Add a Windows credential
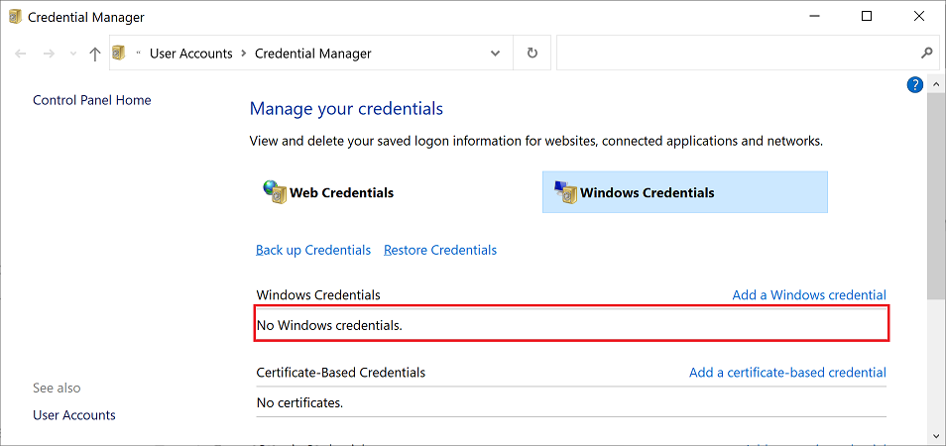Screen dimensions: 946x446 (809, 294)
